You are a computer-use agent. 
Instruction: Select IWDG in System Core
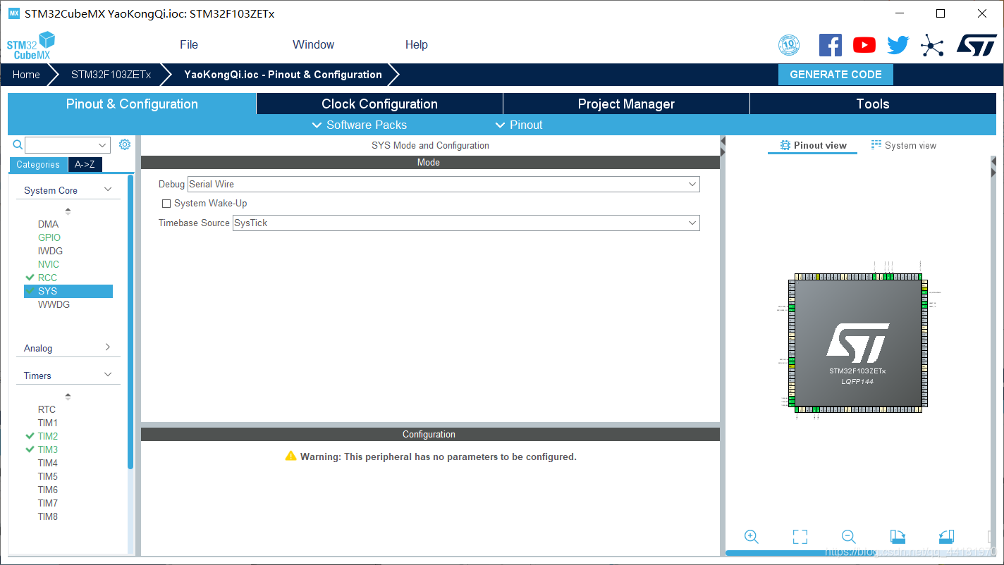50,251
